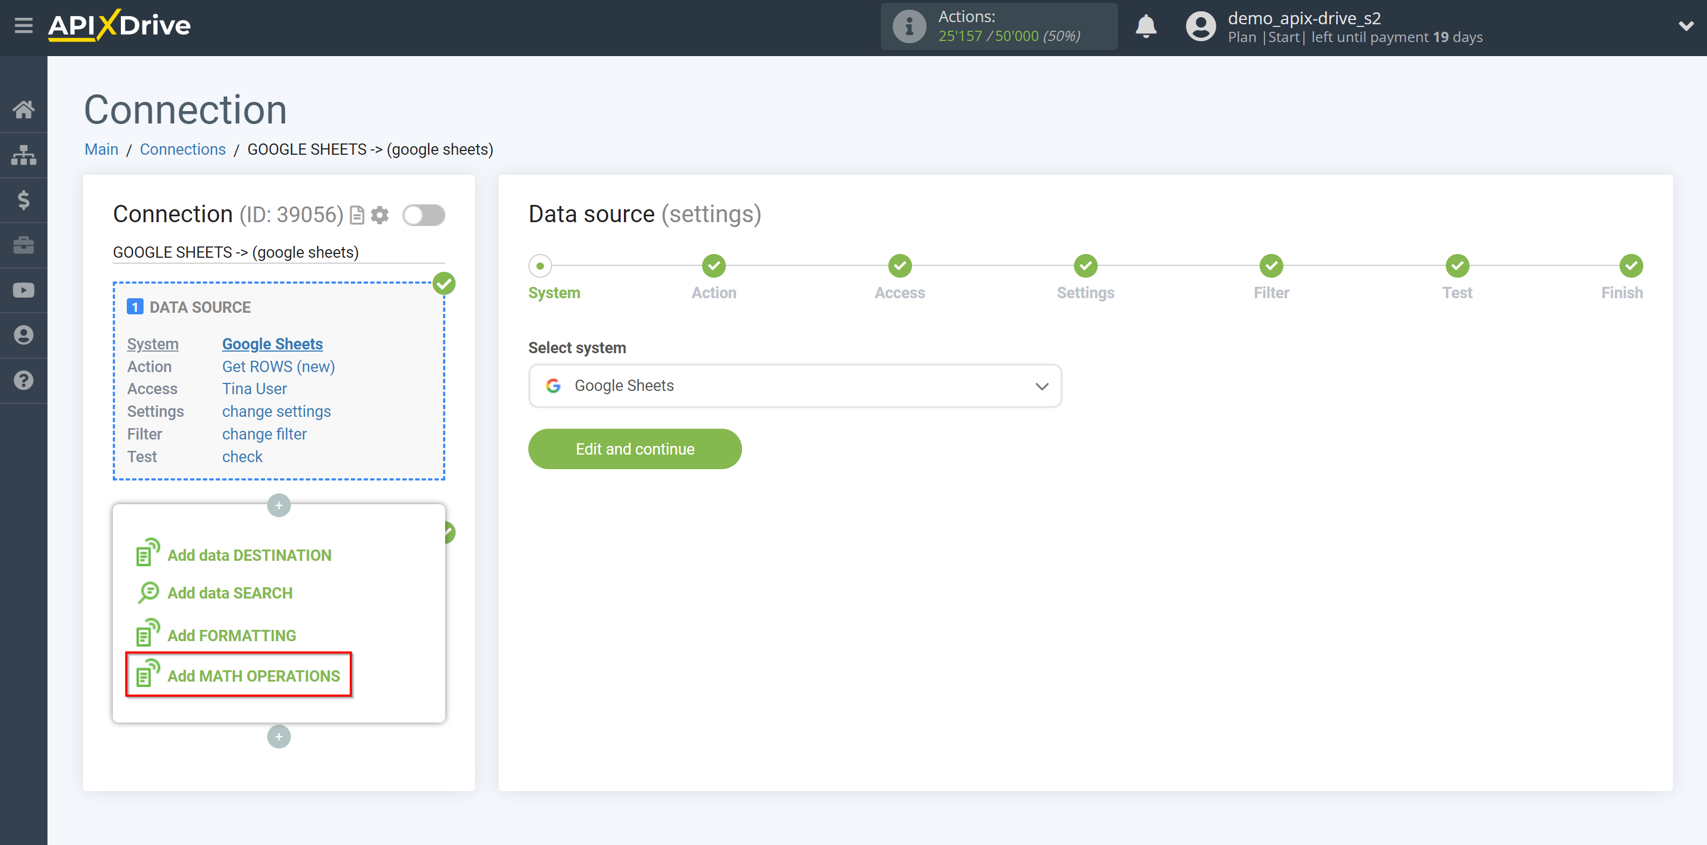Image resolution: width=1707 pixels, height=845 pixels.
Task: Click the Actions 25'157 / 50'000 counter
Action: [1009, 36]
